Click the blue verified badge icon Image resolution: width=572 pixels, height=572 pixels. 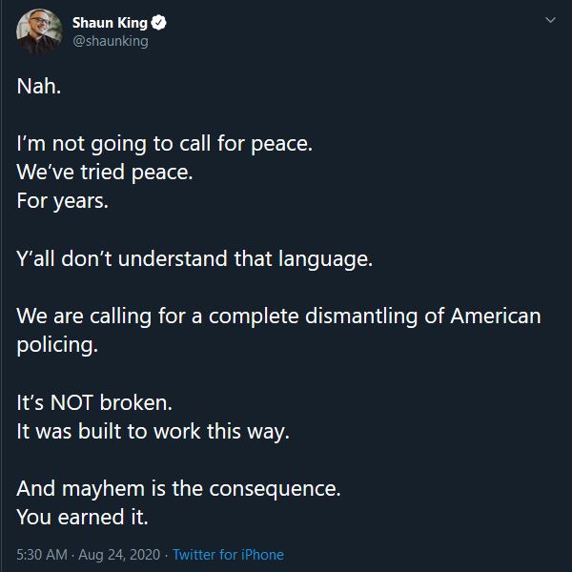158,23
